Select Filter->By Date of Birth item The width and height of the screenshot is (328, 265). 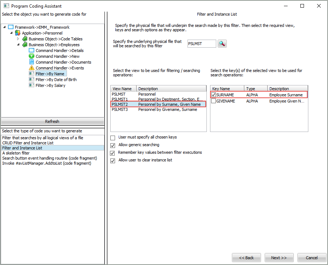56,80
